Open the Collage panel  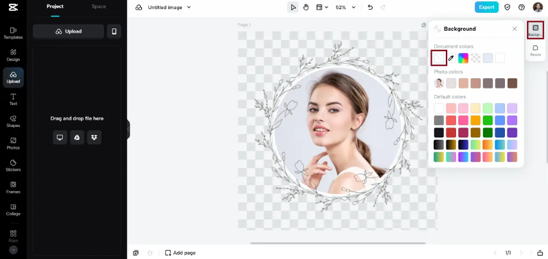tap(13, 210)
